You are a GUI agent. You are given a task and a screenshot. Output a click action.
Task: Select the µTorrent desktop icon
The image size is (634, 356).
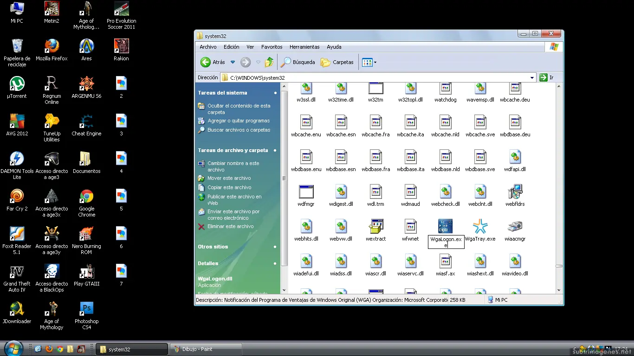click(17, 88)
